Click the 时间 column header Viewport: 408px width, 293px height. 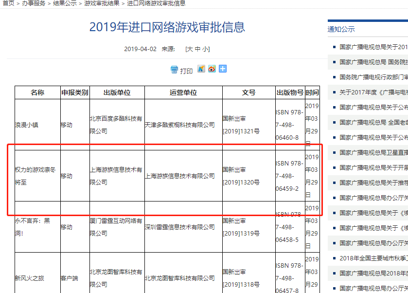click(x=312, y=92)
